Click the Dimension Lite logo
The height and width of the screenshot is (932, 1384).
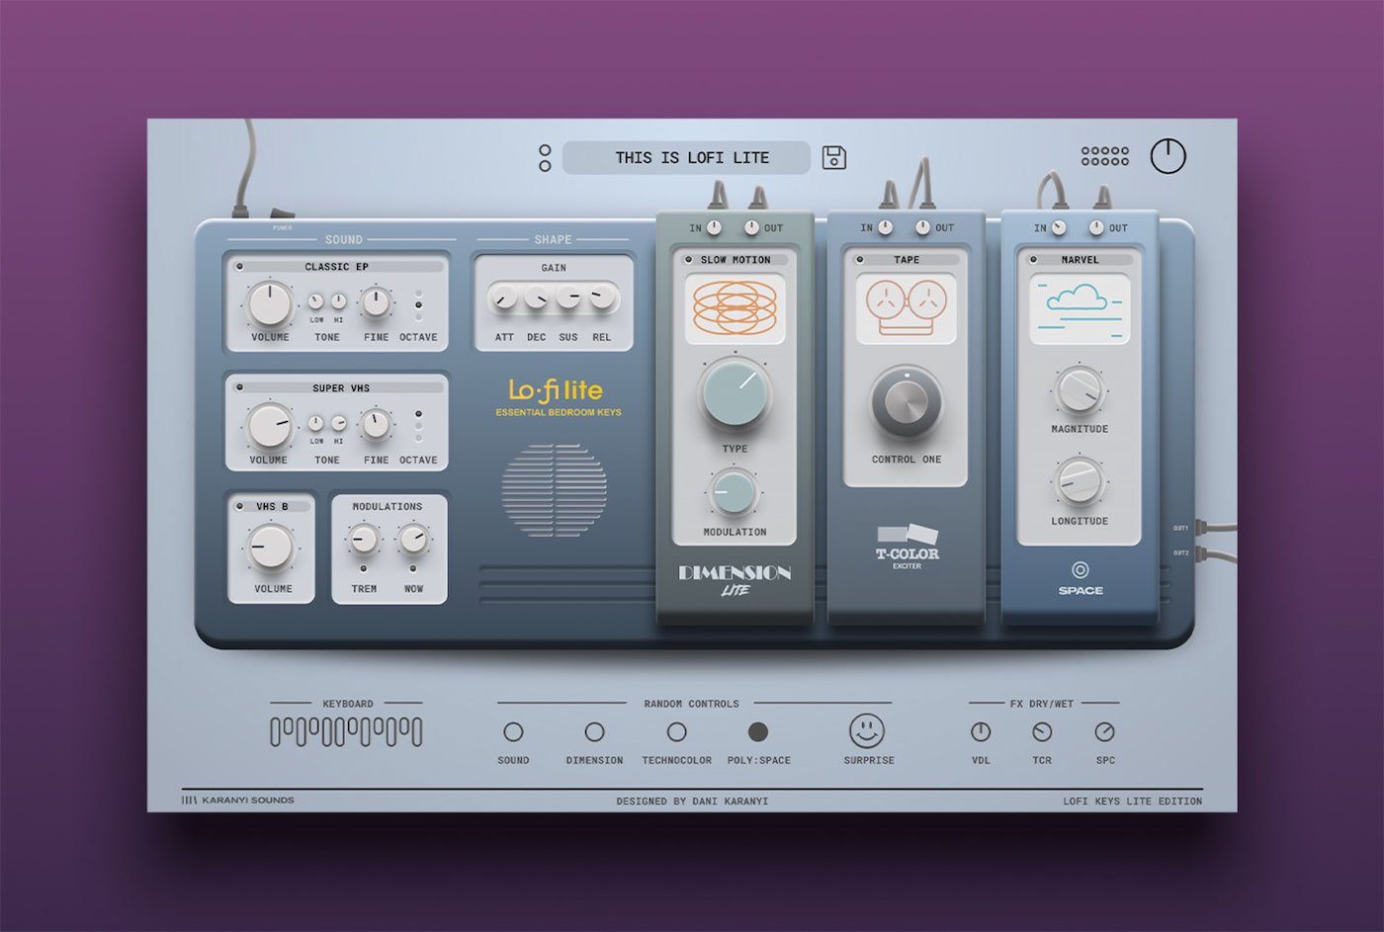coord(735,579)
